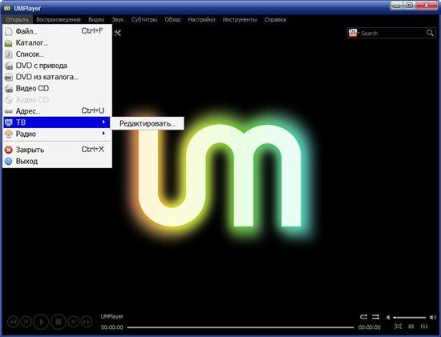Open the YouTube search source dropdown
This screenshot has width=441, height=337.
[x=354, y=33]
